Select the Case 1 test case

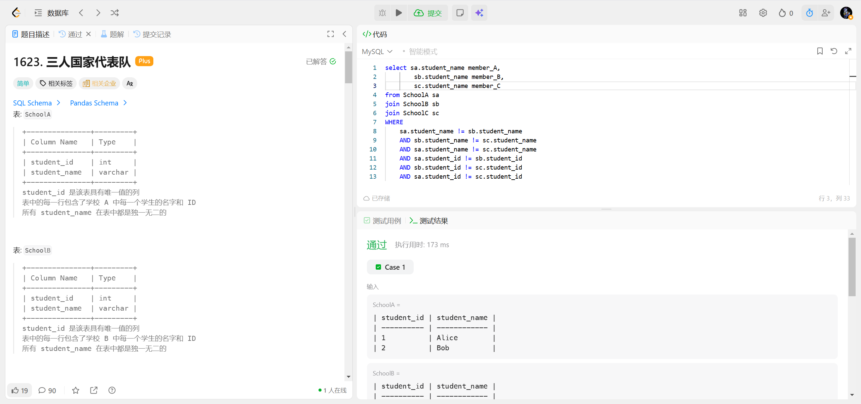(390, 267)
